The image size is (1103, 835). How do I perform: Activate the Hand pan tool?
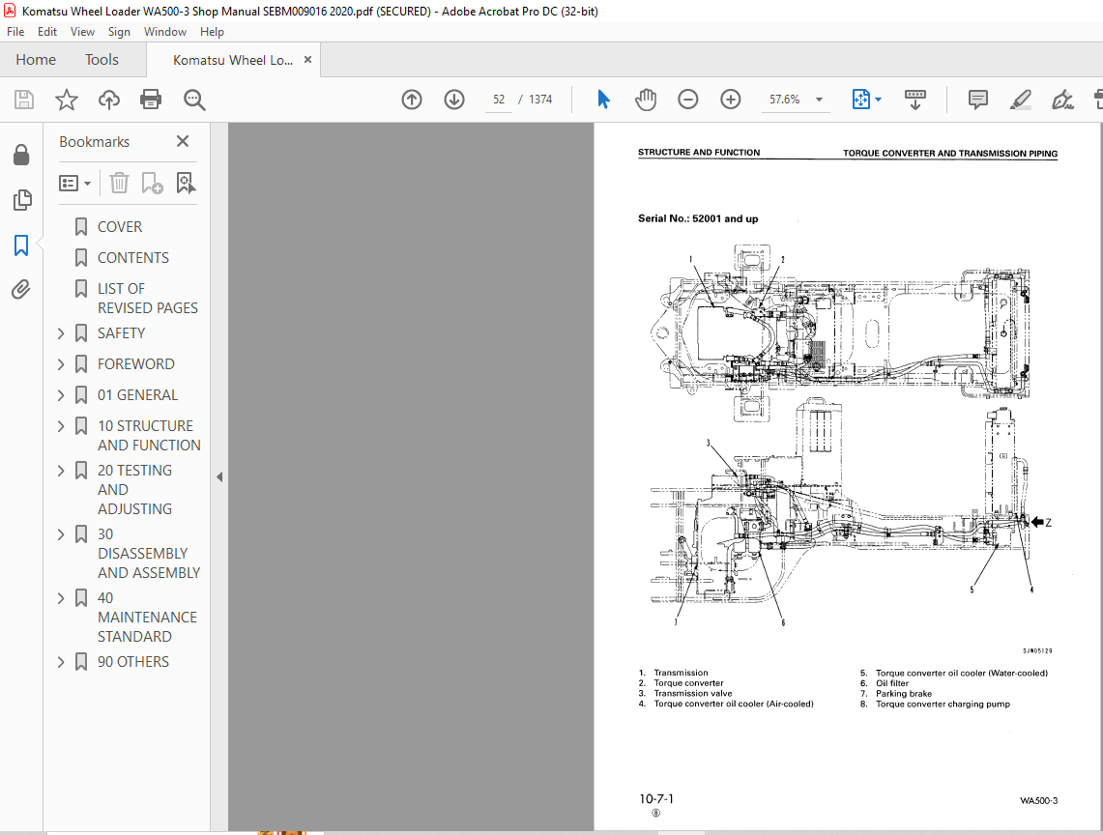[645, 100]
